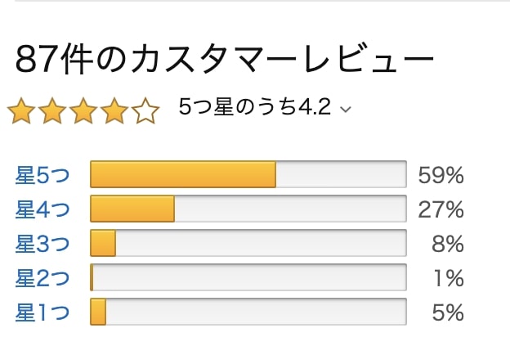Open the 星1つ reviews link
This screenshot has width=510, height=355.
coord(42,312)
